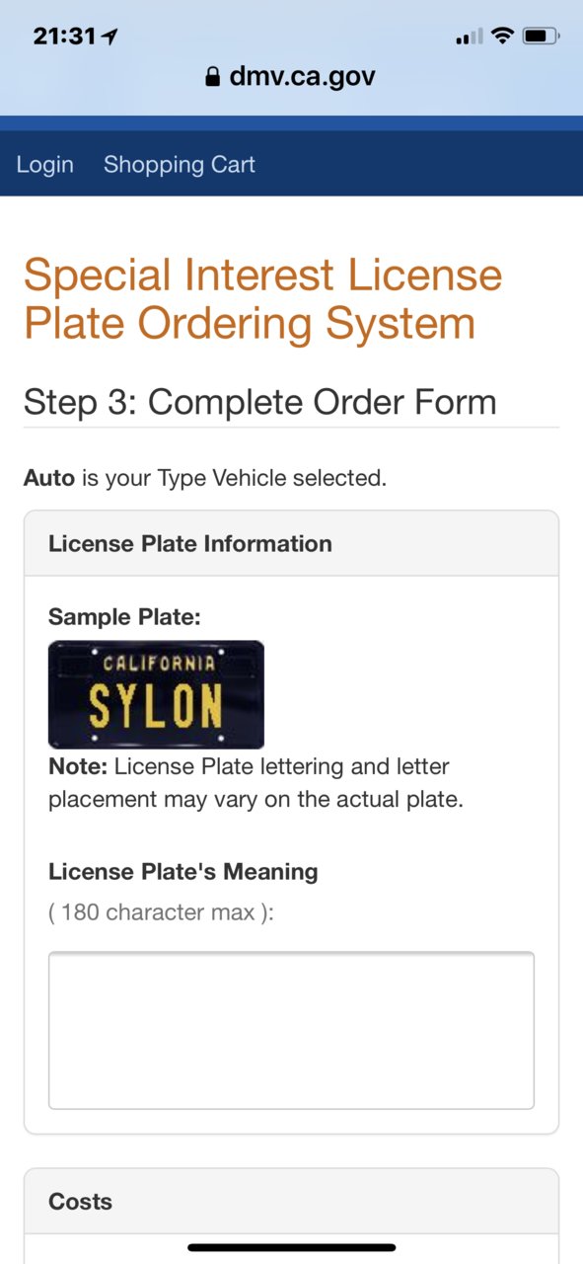Tap the home indicator bar at bottom
Screen dimensions: 583x1264
click(x=291, y=1248)
